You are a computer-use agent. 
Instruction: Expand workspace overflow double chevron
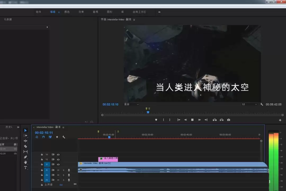pyautogui.click(x=159, y=12)
